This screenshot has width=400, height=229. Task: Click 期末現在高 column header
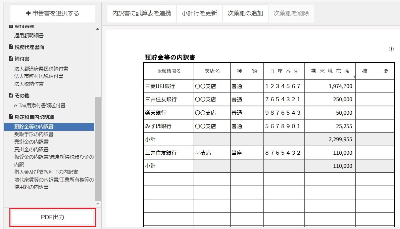pyautogui.click(x=330, y=71)
